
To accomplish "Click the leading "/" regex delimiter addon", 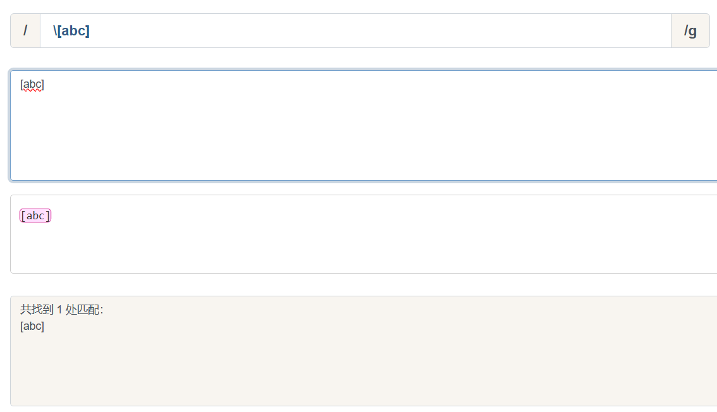I will coord(25,31).
